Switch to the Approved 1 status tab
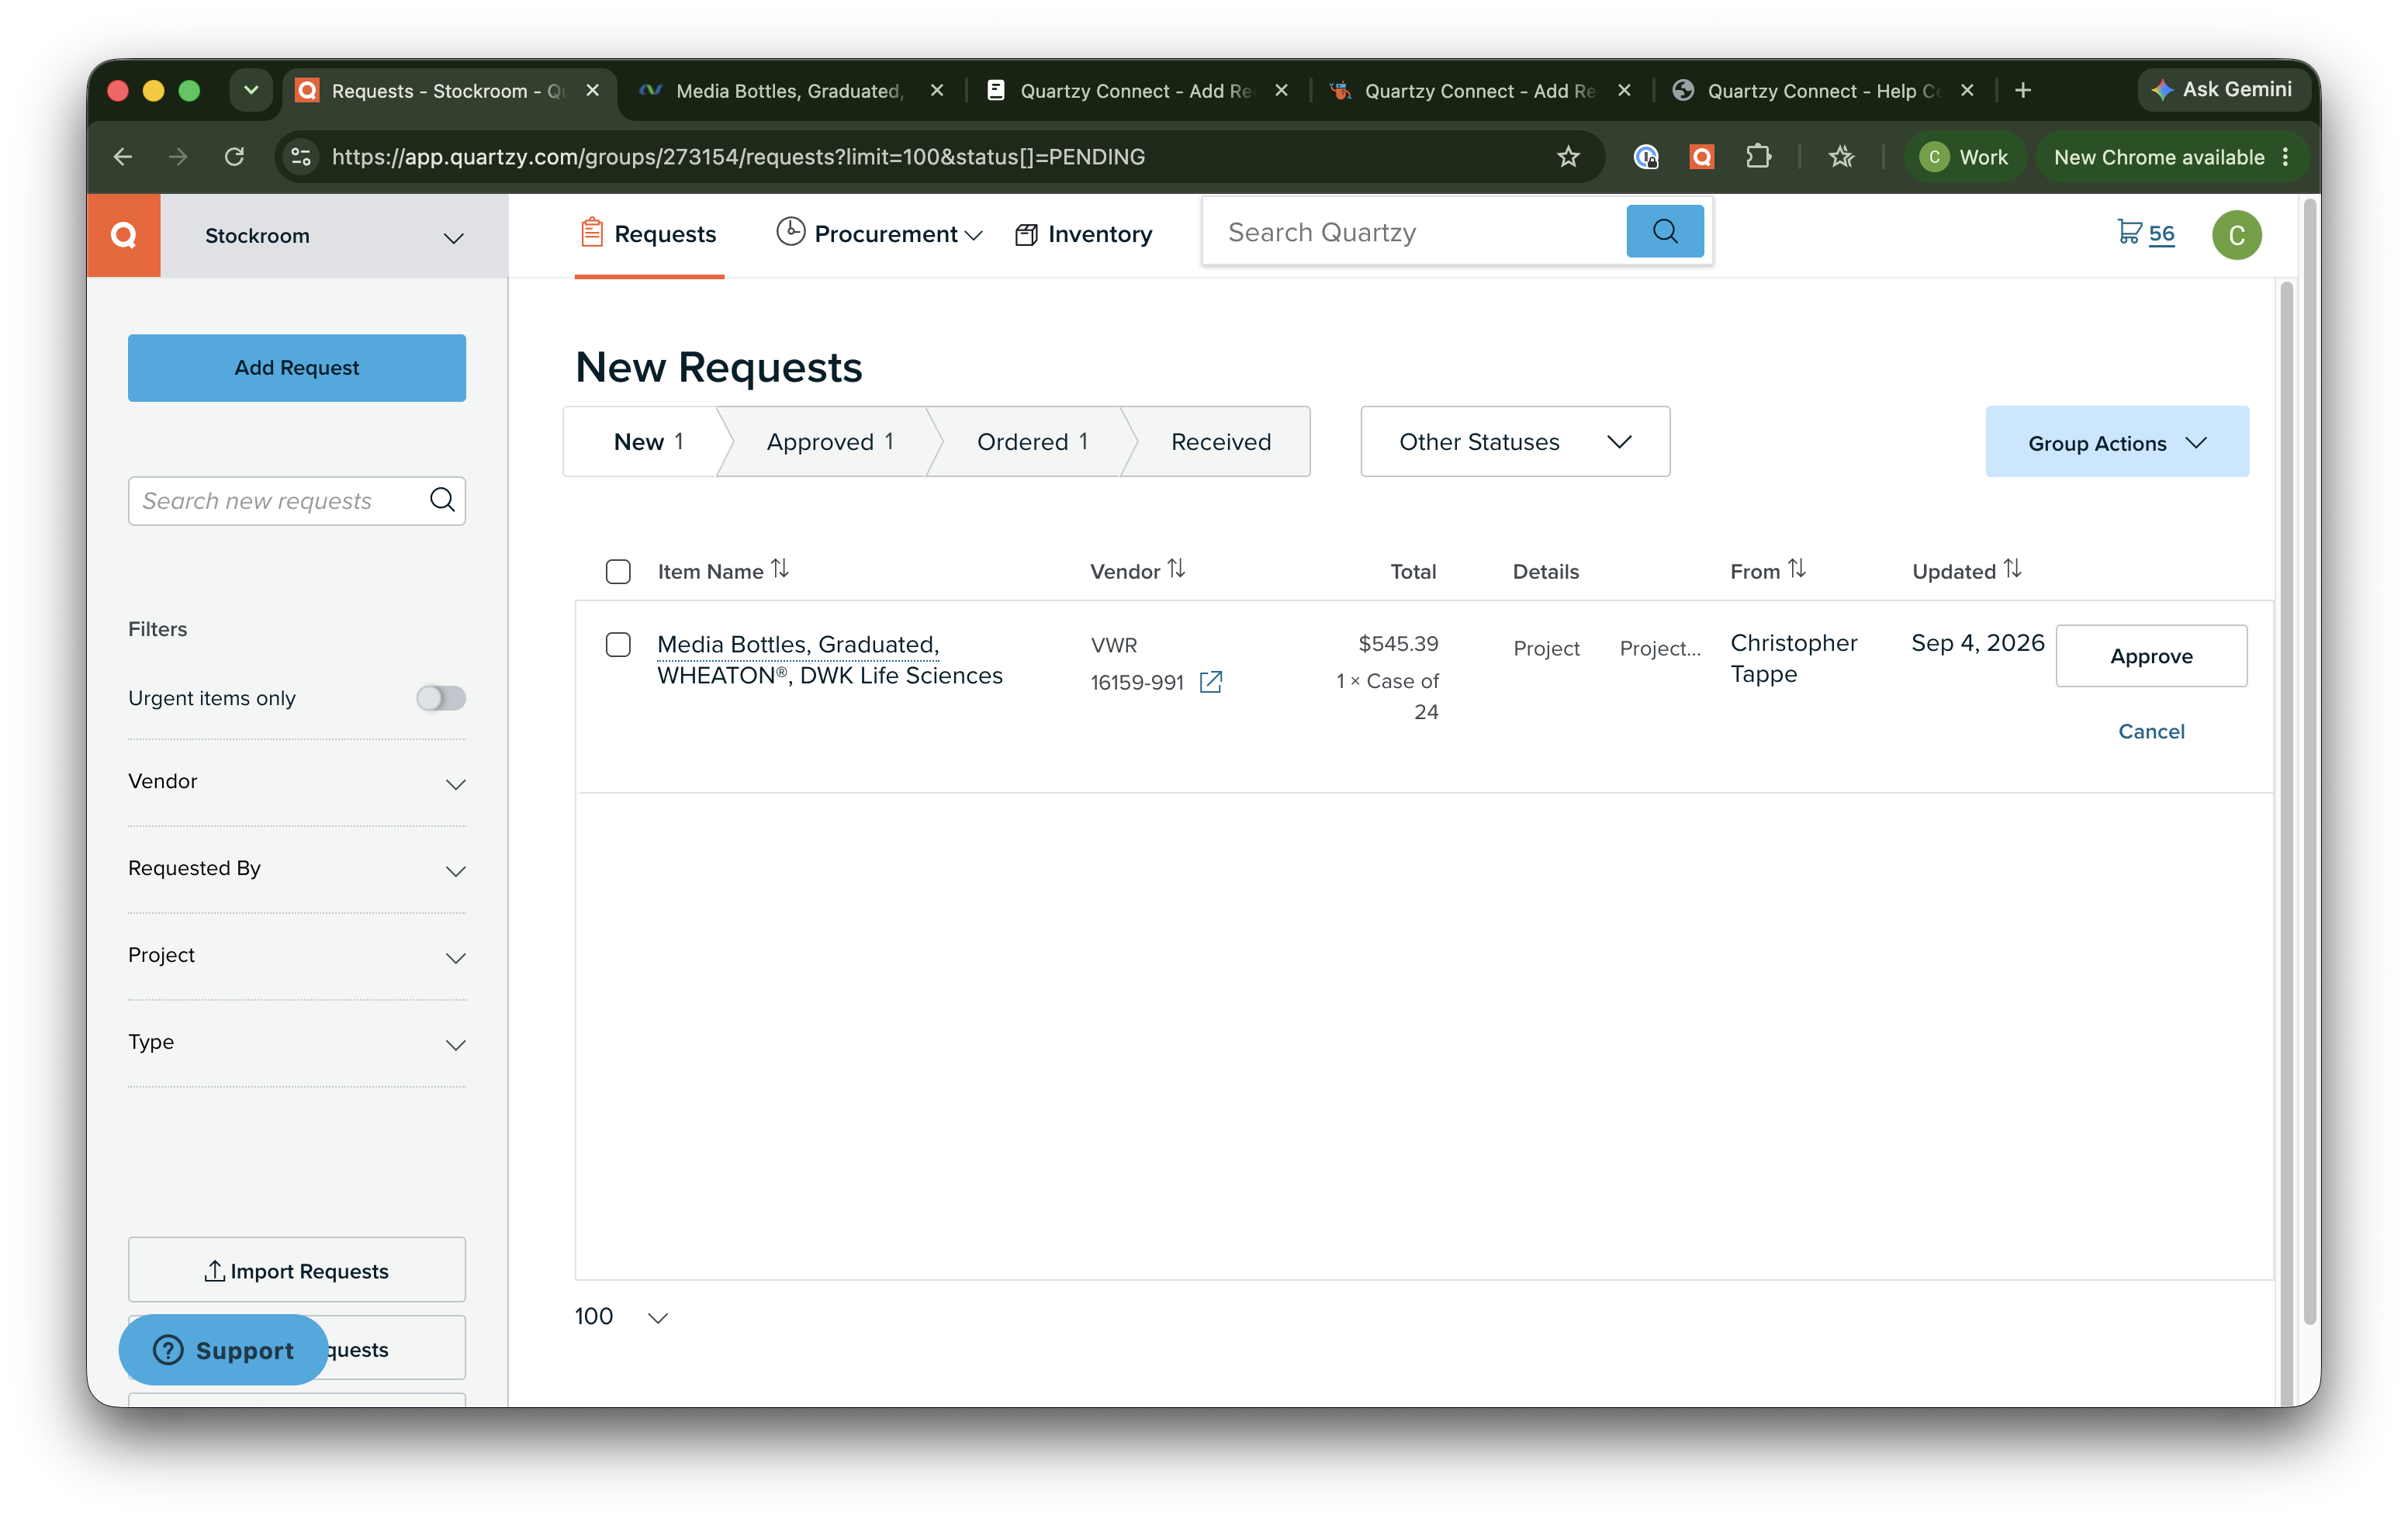 829,441
